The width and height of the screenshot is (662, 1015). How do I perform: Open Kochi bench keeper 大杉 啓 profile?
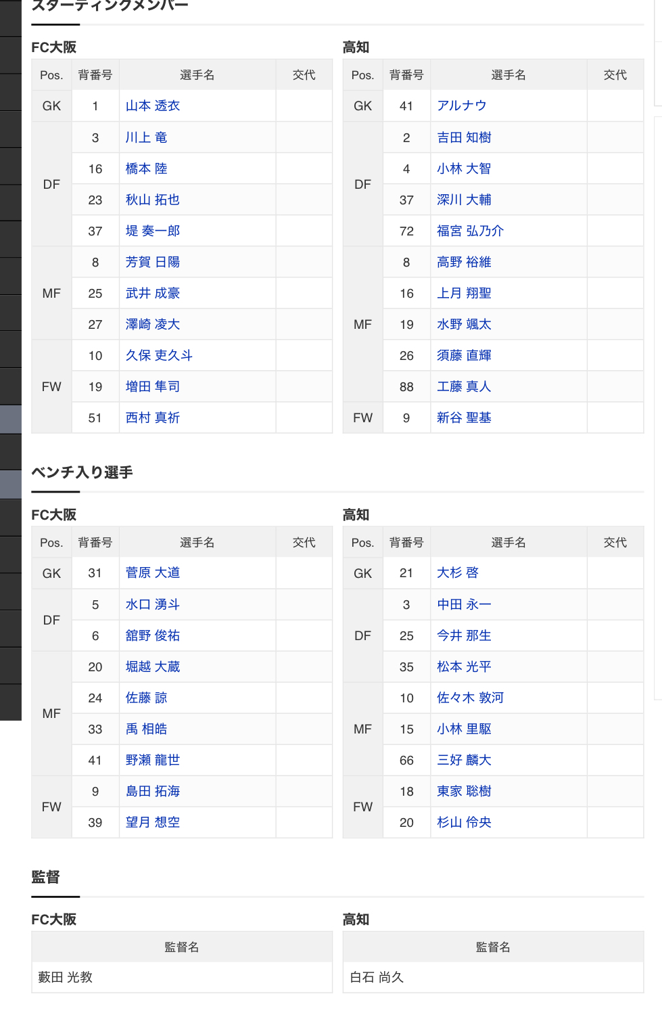pyautogui.click(x=458, y=573)
